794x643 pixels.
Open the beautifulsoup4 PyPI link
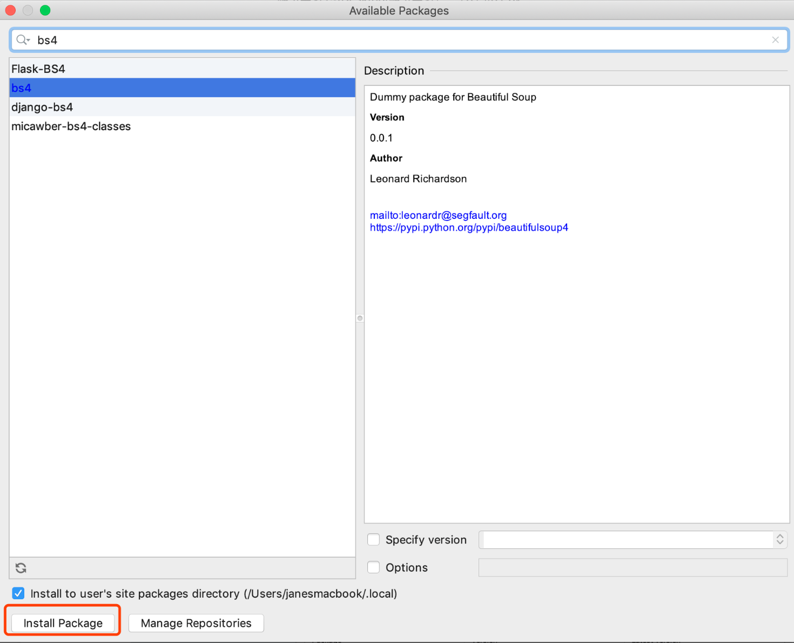click(x=469, y=227)
